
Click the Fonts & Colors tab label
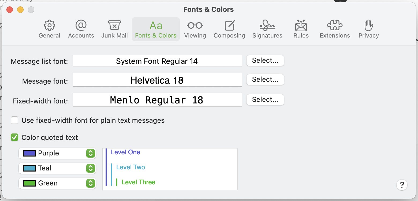[156, 35]
